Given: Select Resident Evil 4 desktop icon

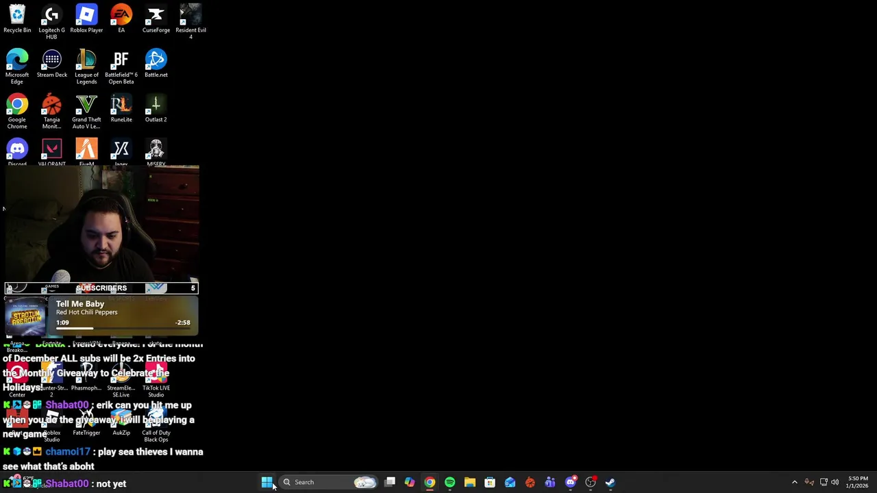Looking at the screenshot, I should point(190,21).
